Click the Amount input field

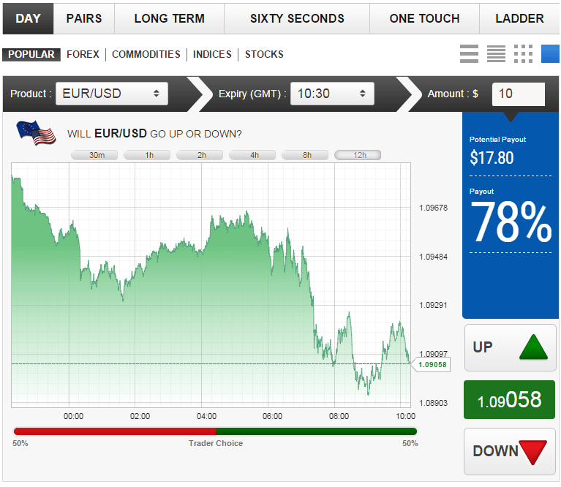[x=519, y=94]
